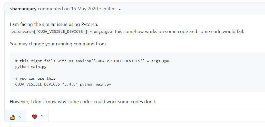
Task: Click the inline os.environ code snippet
Action: [x=62, y=31]
